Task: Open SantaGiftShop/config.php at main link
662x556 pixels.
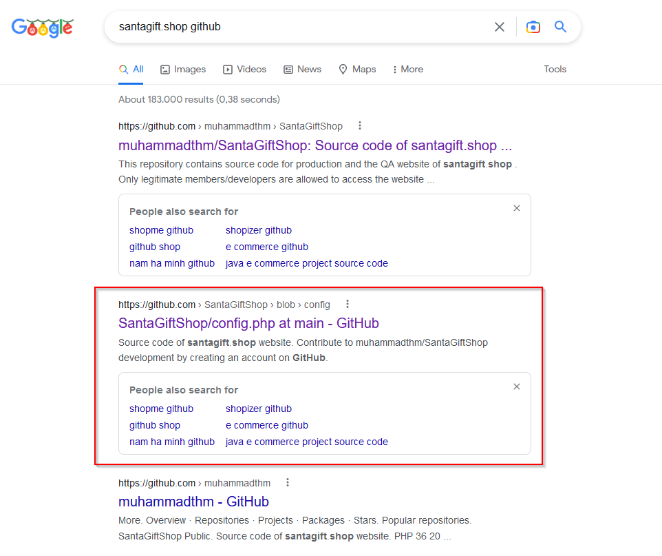Action: point(248,323)
